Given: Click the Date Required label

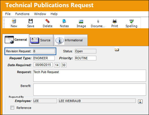Looking at the screenshot, I should coord(19,65).
